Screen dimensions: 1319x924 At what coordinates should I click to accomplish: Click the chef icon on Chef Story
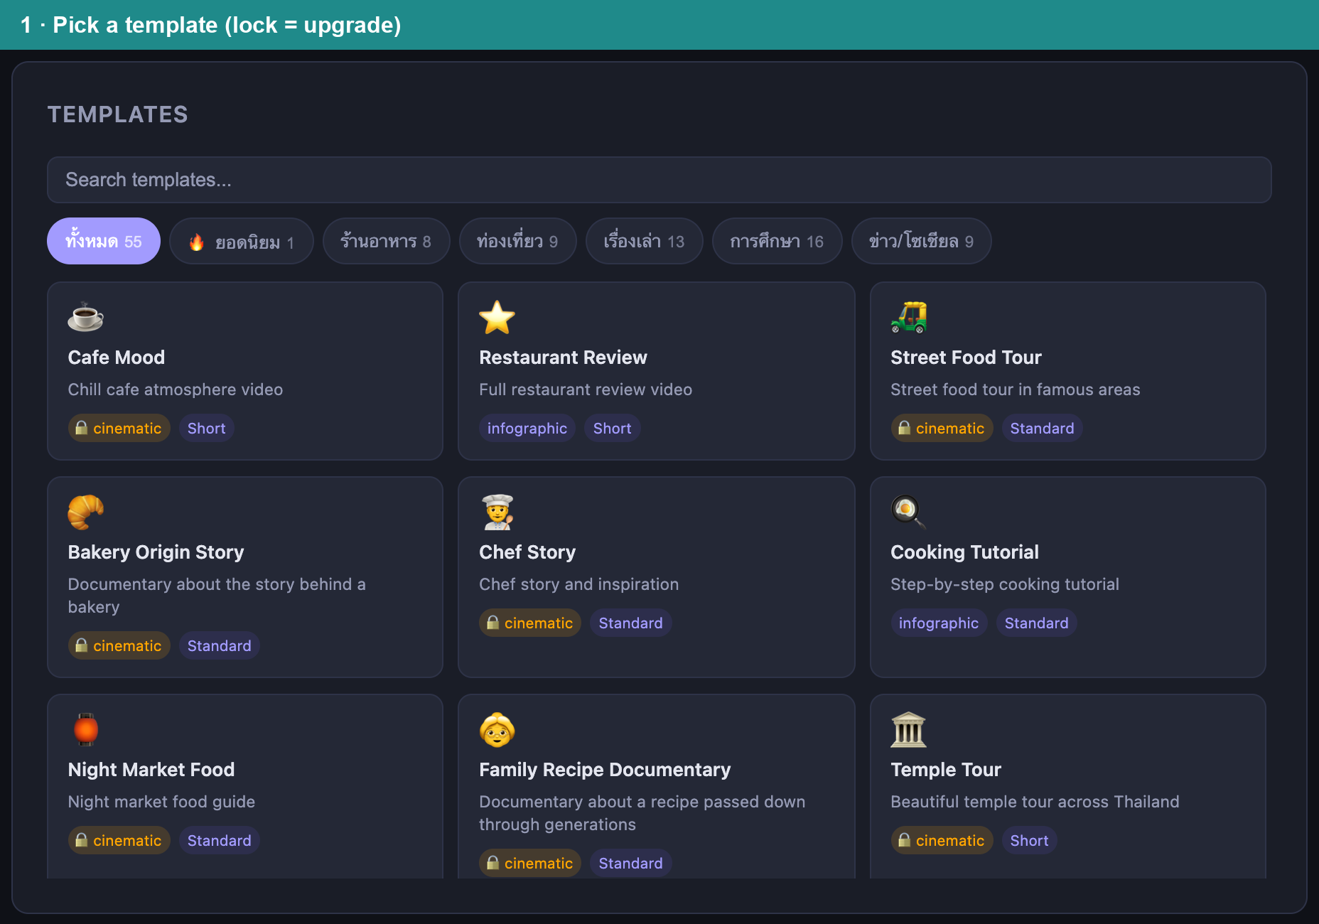pyautogui.click(x=497, y=512)
